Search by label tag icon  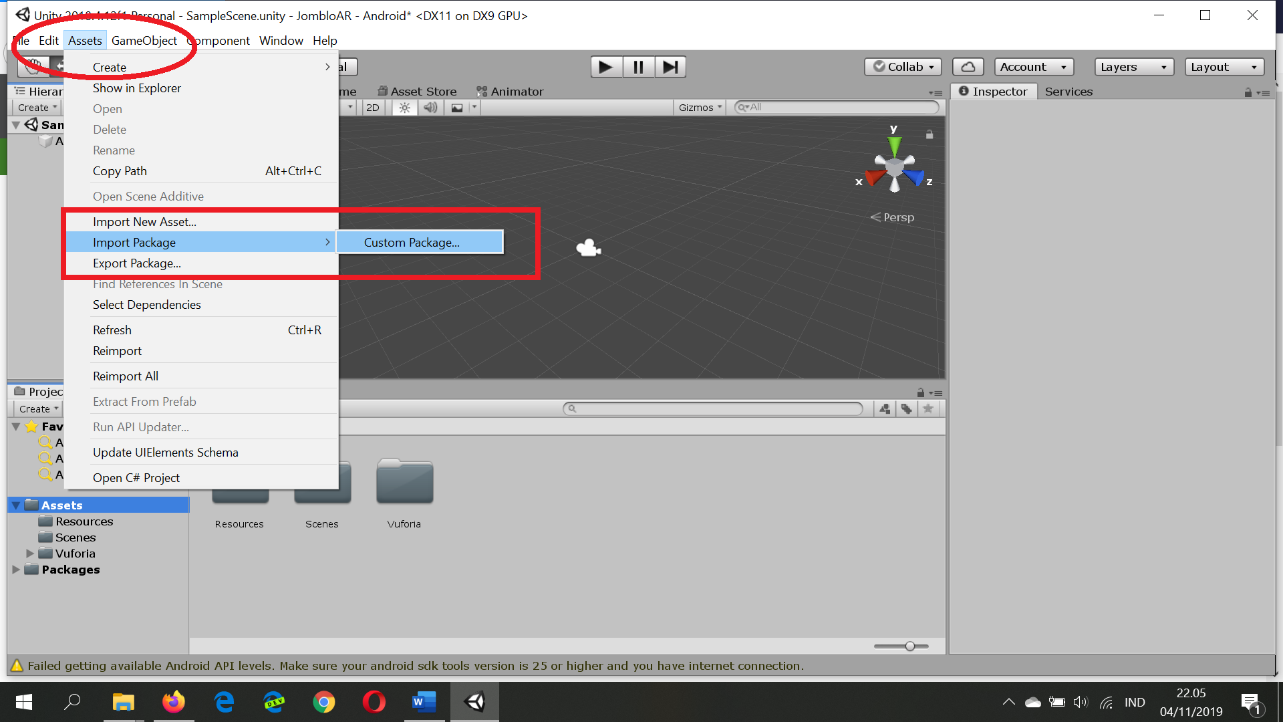point(906,408)
